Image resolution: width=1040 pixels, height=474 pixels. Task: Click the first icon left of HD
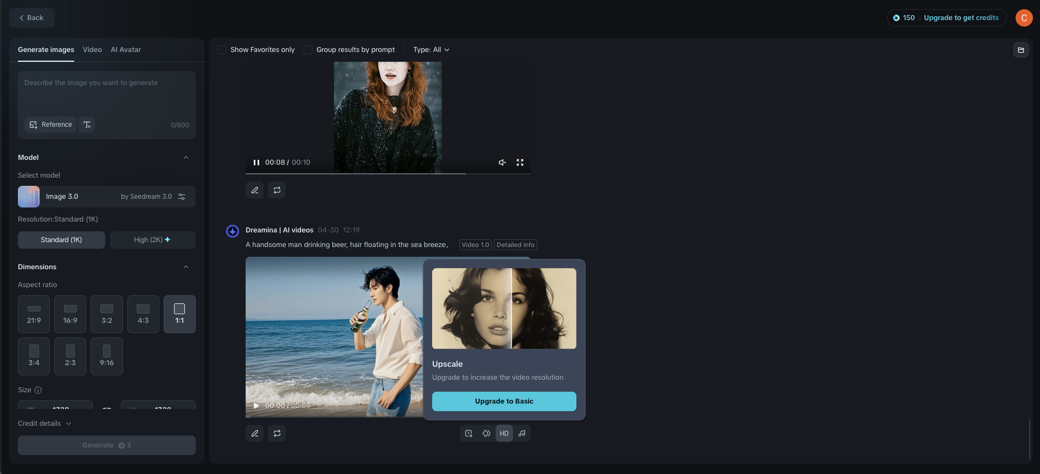tap(469, 433)
